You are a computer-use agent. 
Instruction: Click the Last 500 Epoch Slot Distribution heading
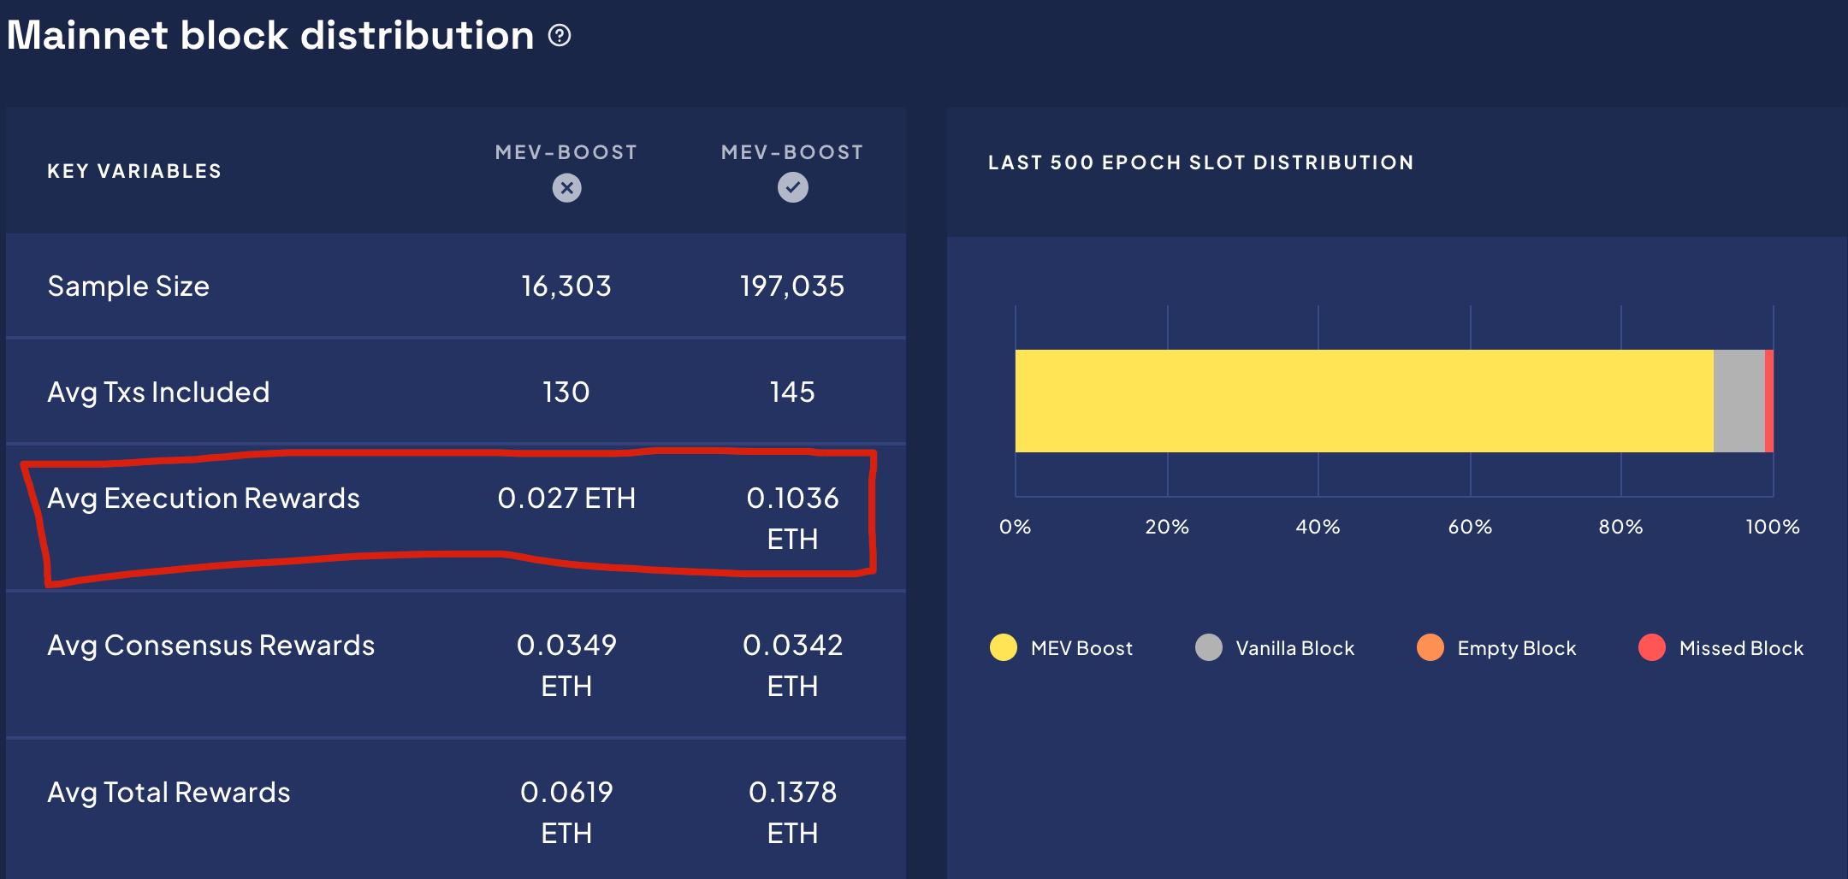tap(1200, 162)
